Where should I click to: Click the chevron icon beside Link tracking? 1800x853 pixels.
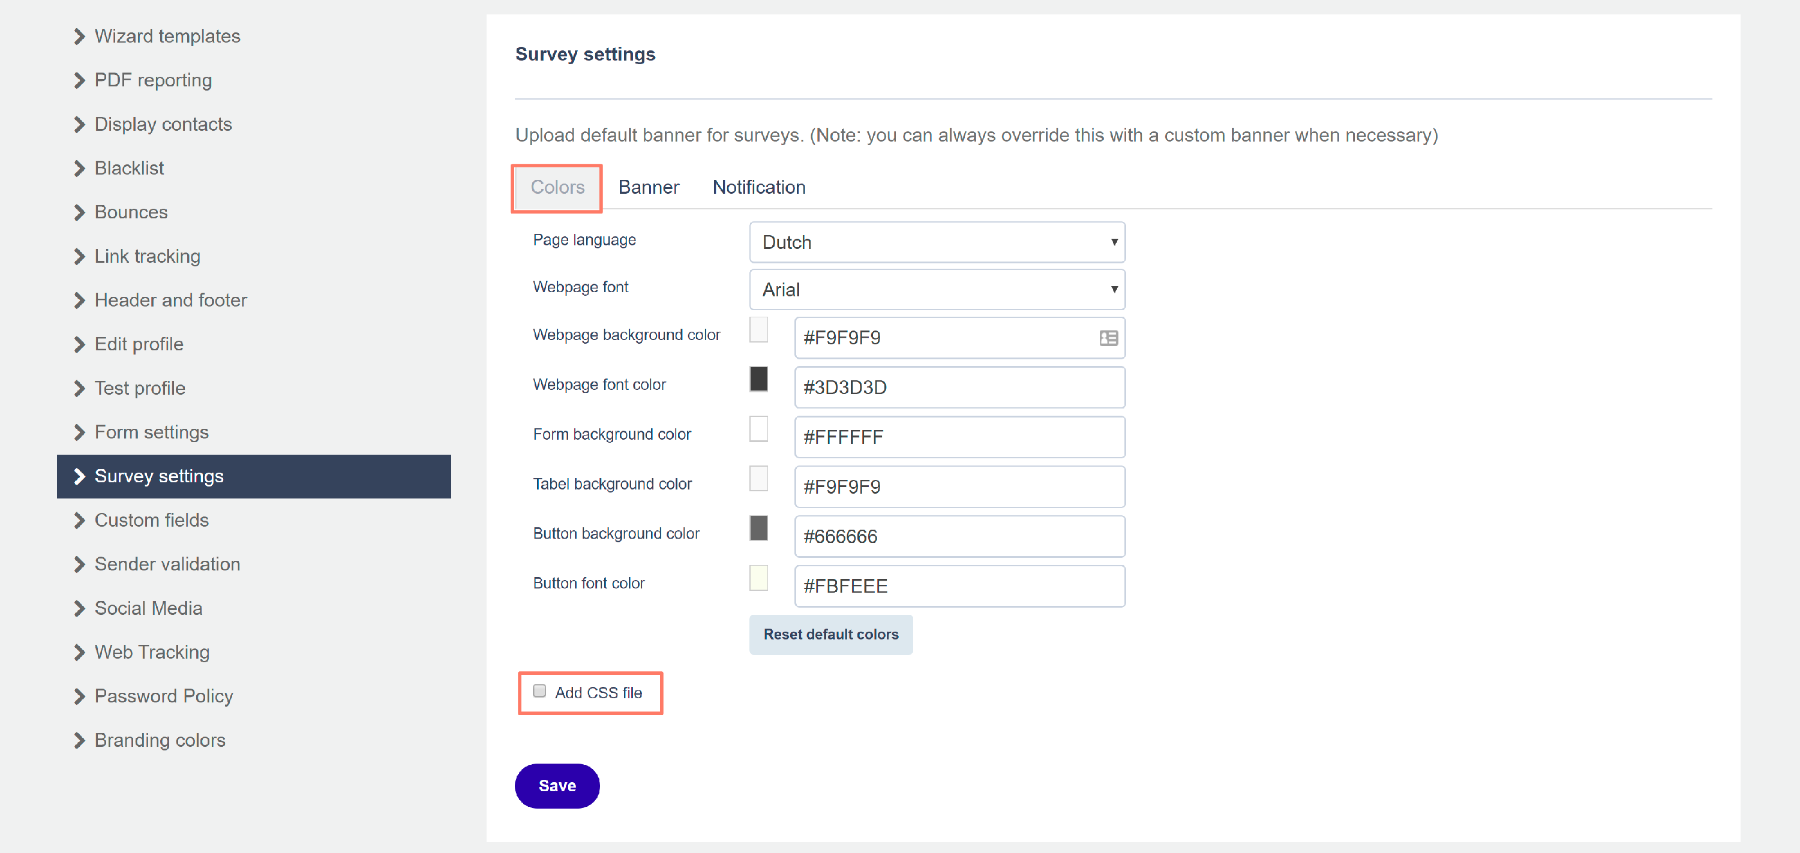coord(79,256)
